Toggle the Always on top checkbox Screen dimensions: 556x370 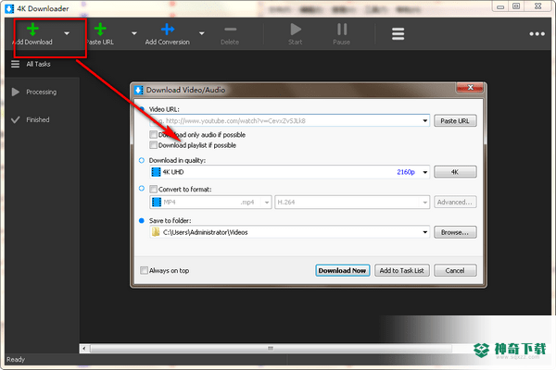144,270
